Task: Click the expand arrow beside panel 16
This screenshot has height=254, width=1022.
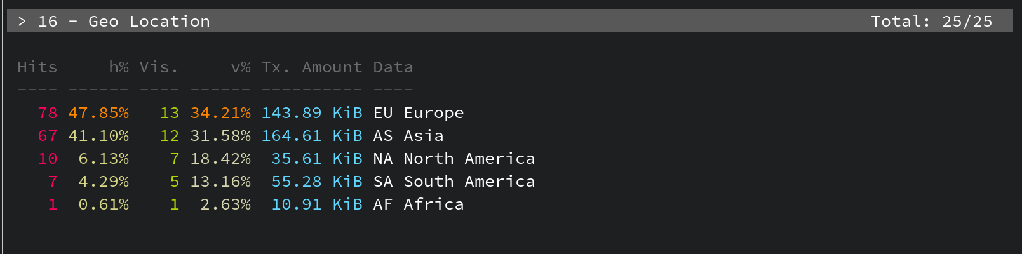Action: [22, 22]
